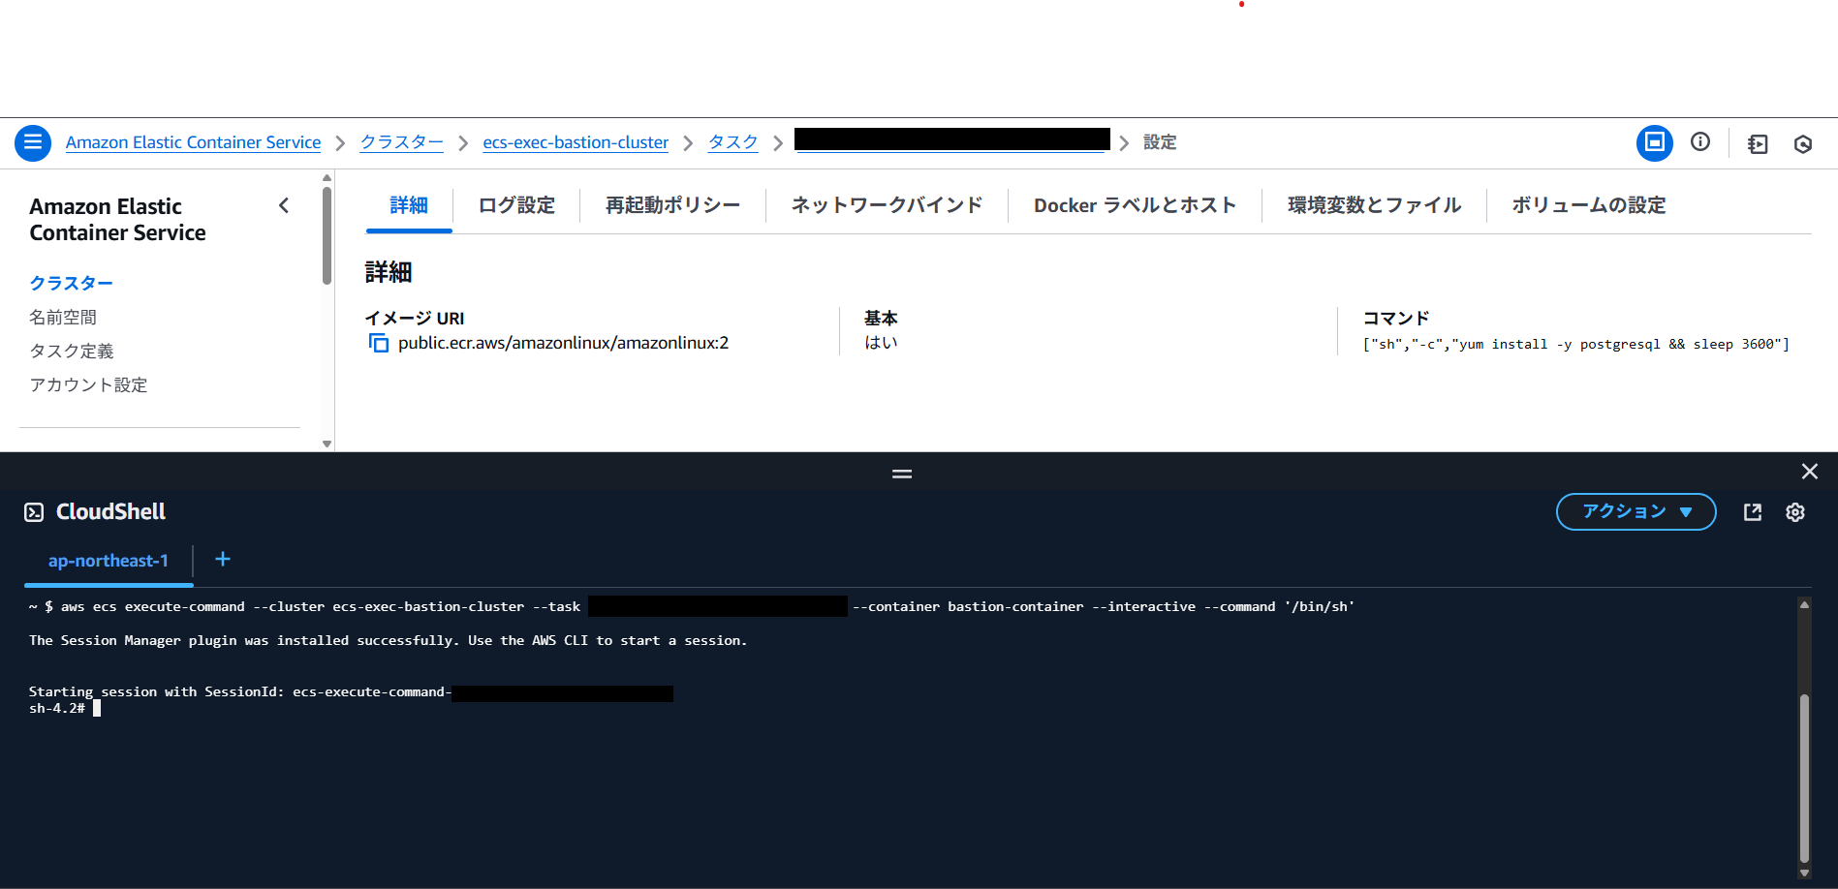Viewport: 1838px width, 889px height.
Task: Click the CloudShell terminal icon beside title
Action: pos(34,512)
